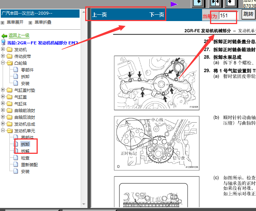Click the water pump bolt diagram image
This screenshot has height=211, width=256.
tap(156, 83)
